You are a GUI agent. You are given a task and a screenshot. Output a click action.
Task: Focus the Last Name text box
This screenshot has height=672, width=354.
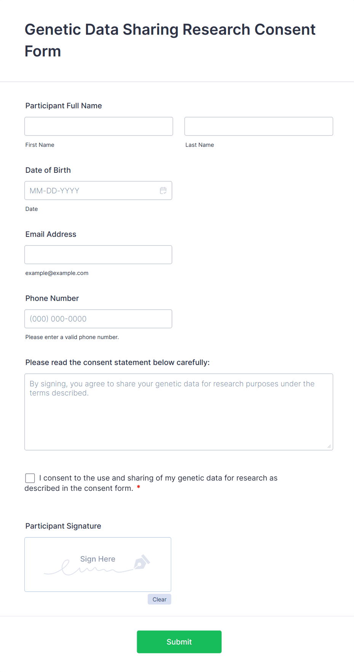[x=258, y=126]
